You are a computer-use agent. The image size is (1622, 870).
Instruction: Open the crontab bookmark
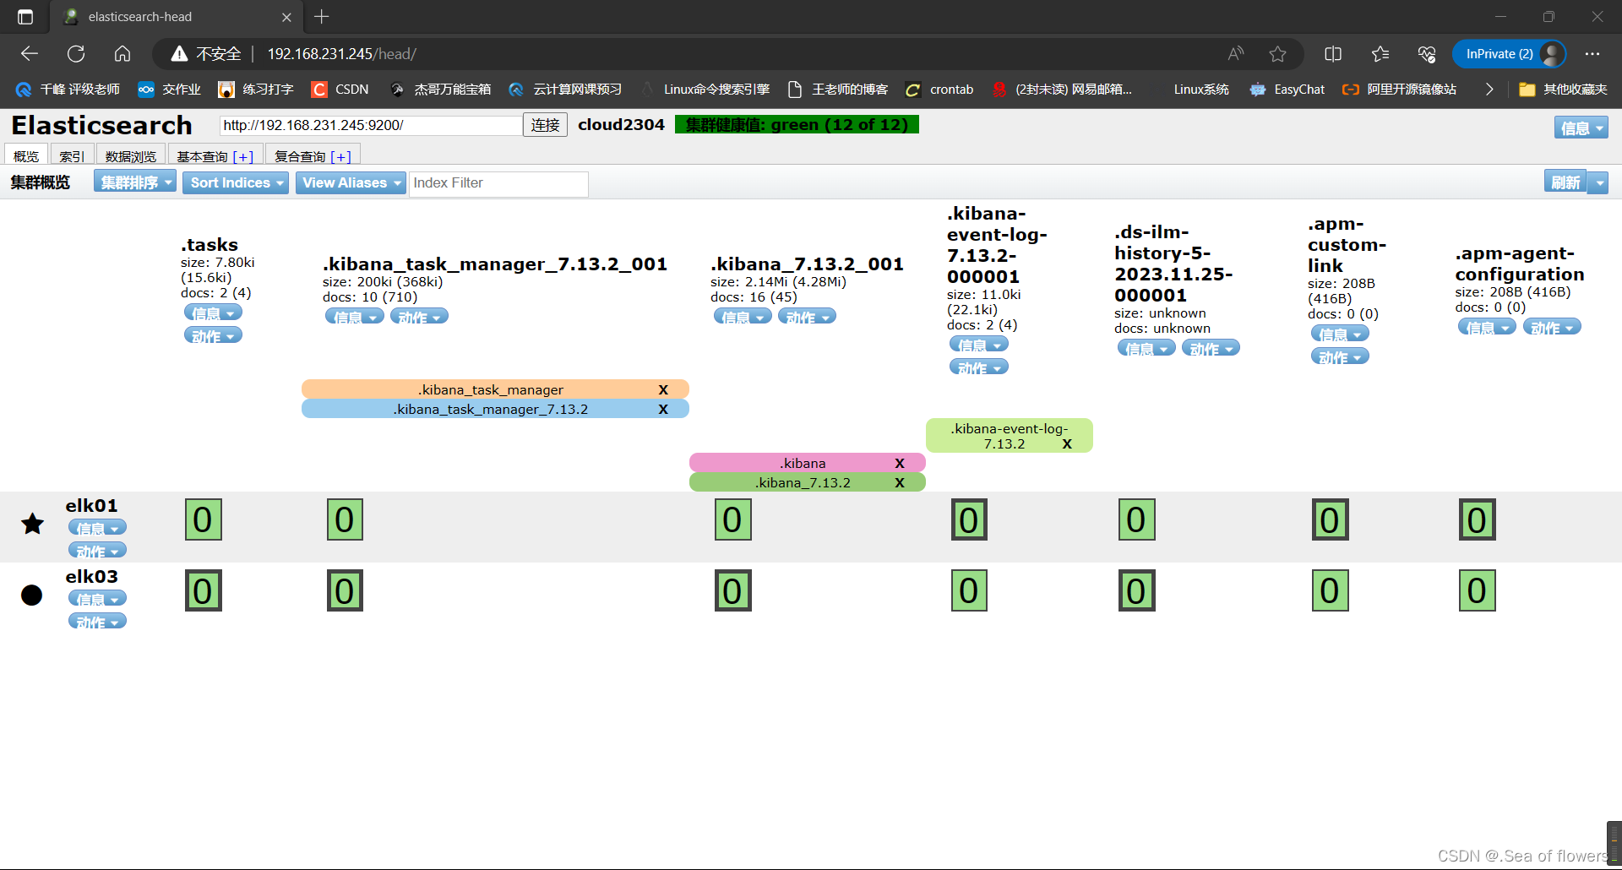point(939,90)
